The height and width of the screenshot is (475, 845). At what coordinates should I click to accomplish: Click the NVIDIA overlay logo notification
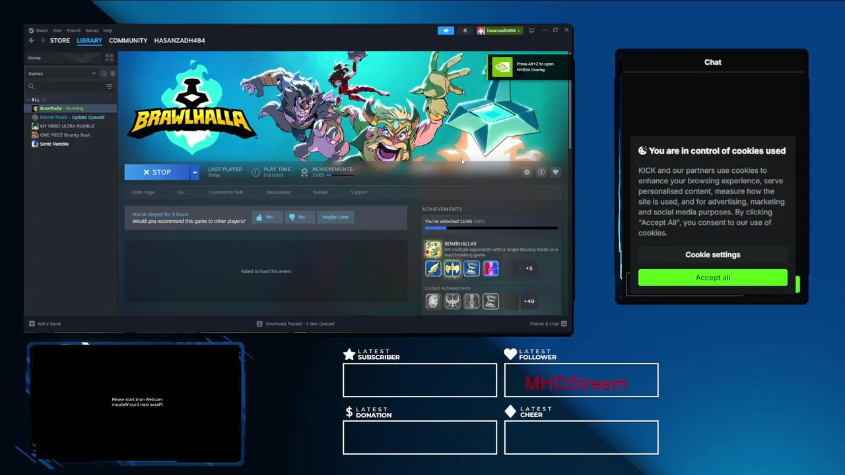pyautogui.click(x=502, y=67)
